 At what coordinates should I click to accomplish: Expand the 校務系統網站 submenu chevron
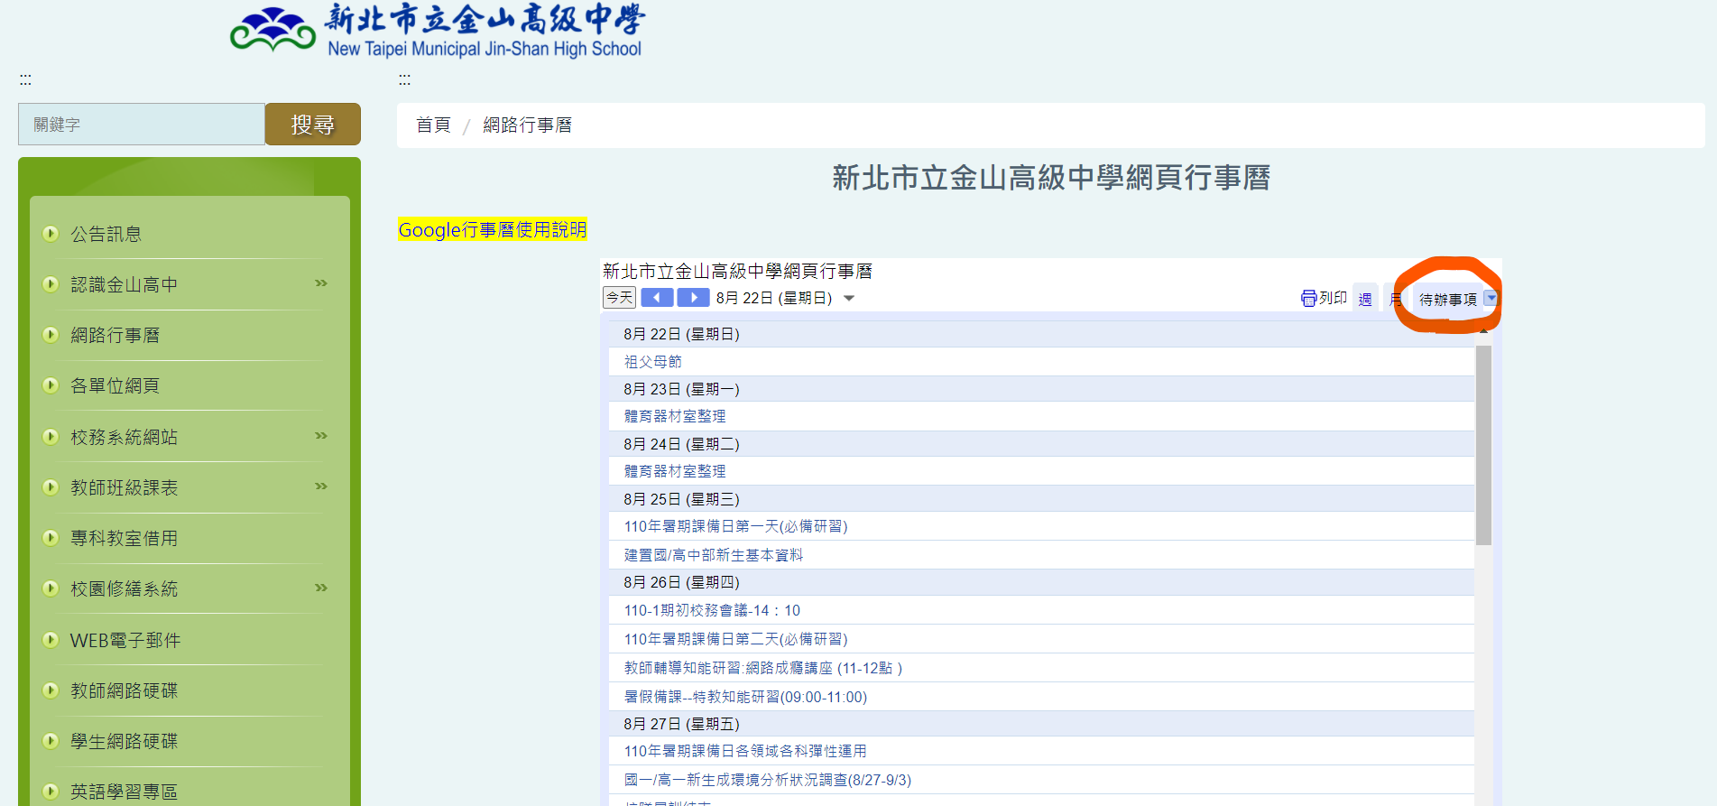pyautogui.click(x=320, y=436)
